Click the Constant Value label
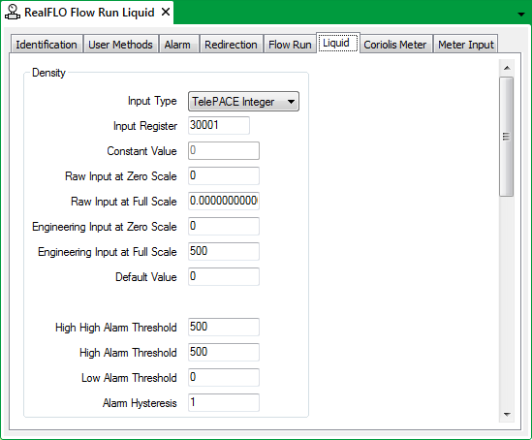532x440 pixels. (x=141, y=151)
